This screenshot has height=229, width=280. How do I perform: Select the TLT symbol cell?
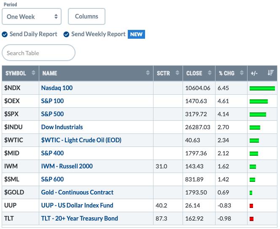point(20,218)
